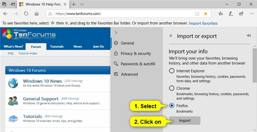The image size is (257, 132).
Task: Select the Internet Explorer radio button
Action: (172, 71)
